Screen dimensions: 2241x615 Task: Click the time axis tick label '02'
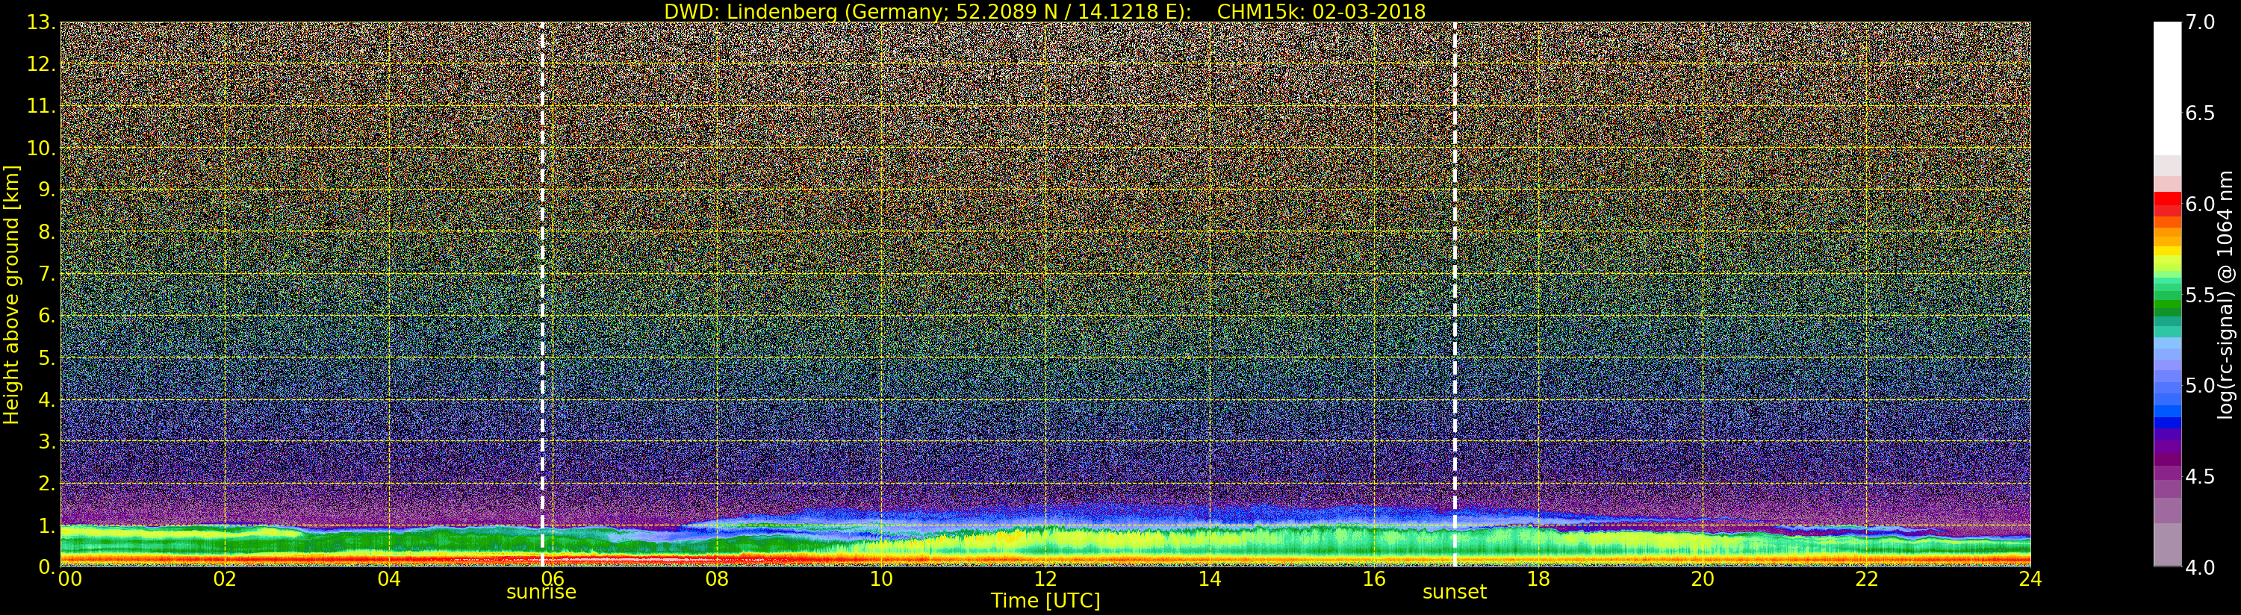click(226, 579)
